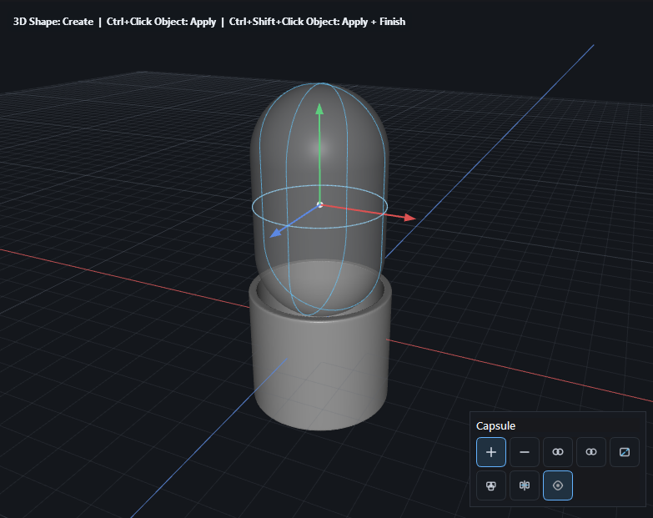653x518 pixels.
Task: Toggle the mirror symmetry icon in Capsule panel
Action: (x=525, y=485)
